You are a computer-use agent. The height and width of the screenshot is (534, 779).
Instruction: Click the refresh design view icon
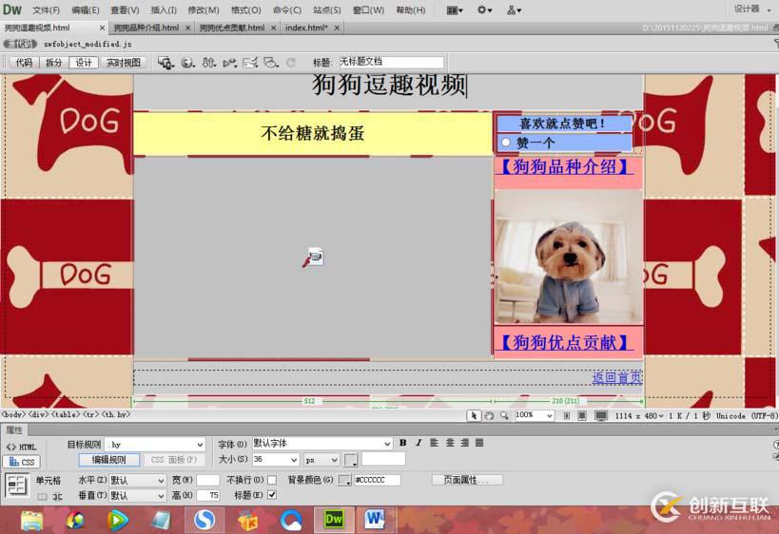(291, 63)
